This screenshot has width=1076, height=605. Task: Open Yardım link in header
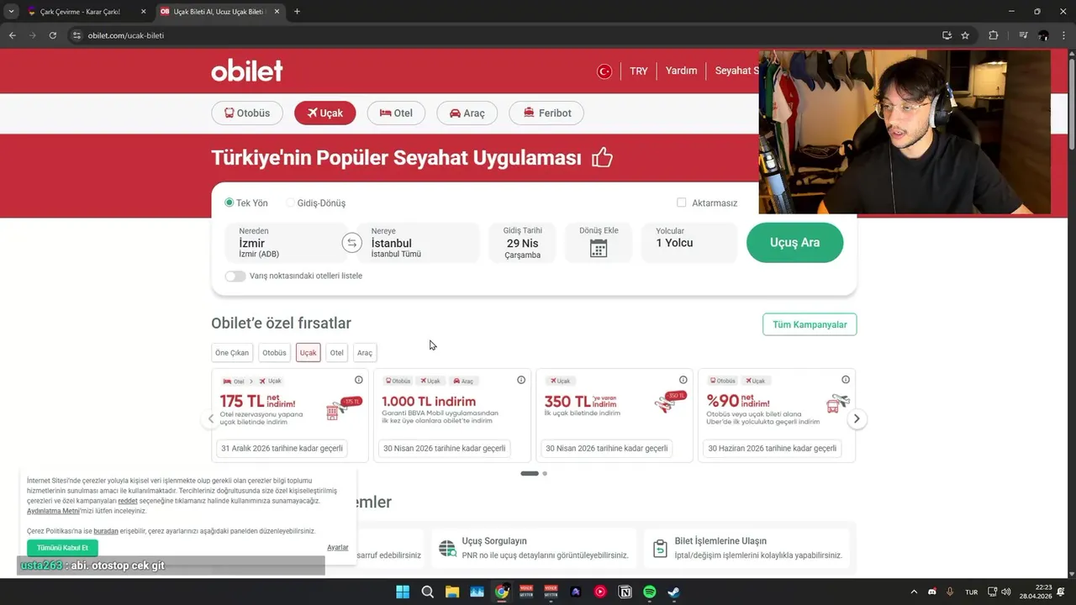[x=682, y=71]
